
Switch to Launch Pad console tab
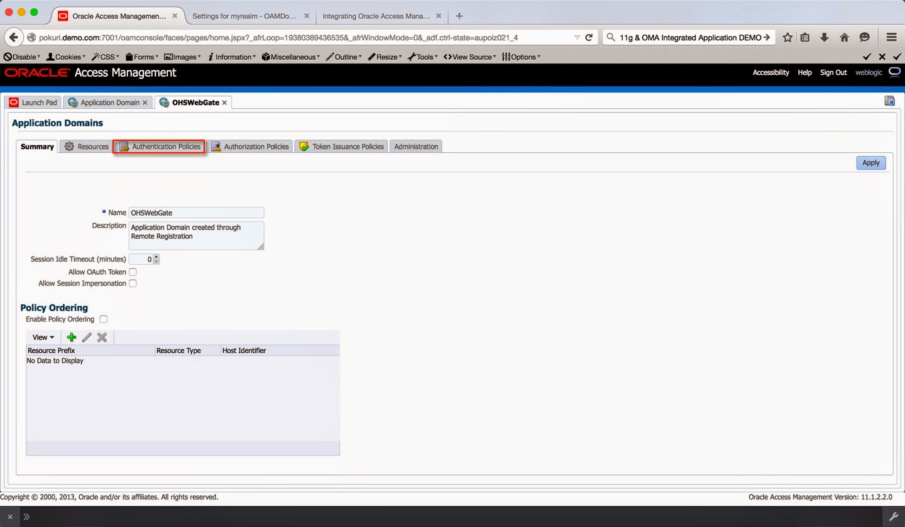[33, 103]
